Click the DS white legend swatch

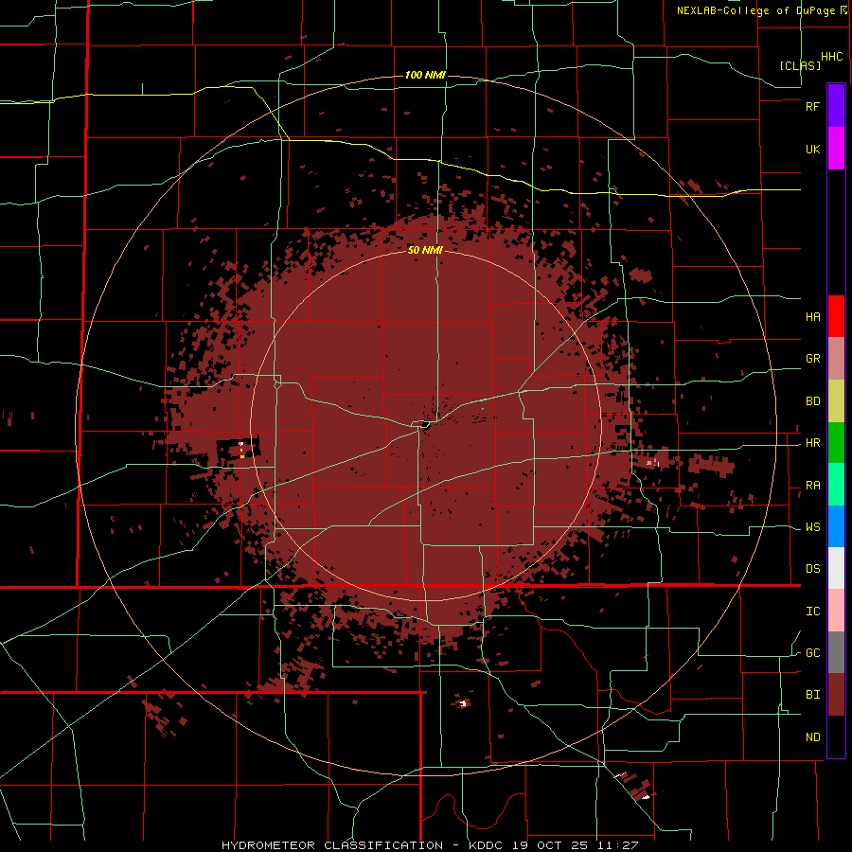(x=836, y=568)
